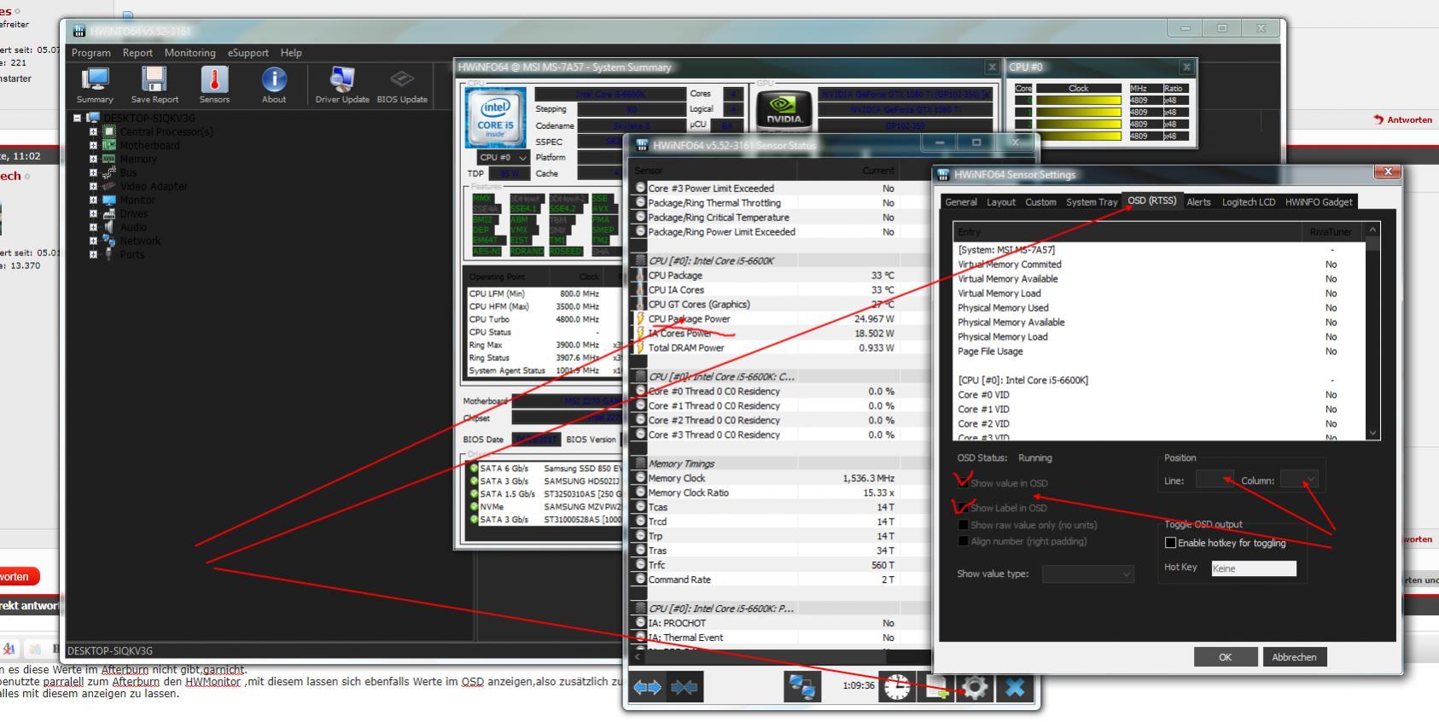Select the Drives tree item
The width and height of the screenshot is (1439, 722).
point(133,214)
